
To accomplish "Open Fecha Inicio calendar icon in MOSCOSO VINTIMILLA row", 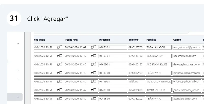I will [x=60, y=81].
